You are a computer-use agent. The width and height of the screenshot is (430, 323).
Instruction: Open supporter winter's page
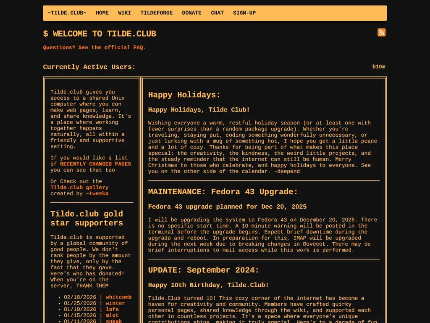(x=115, y=303)
